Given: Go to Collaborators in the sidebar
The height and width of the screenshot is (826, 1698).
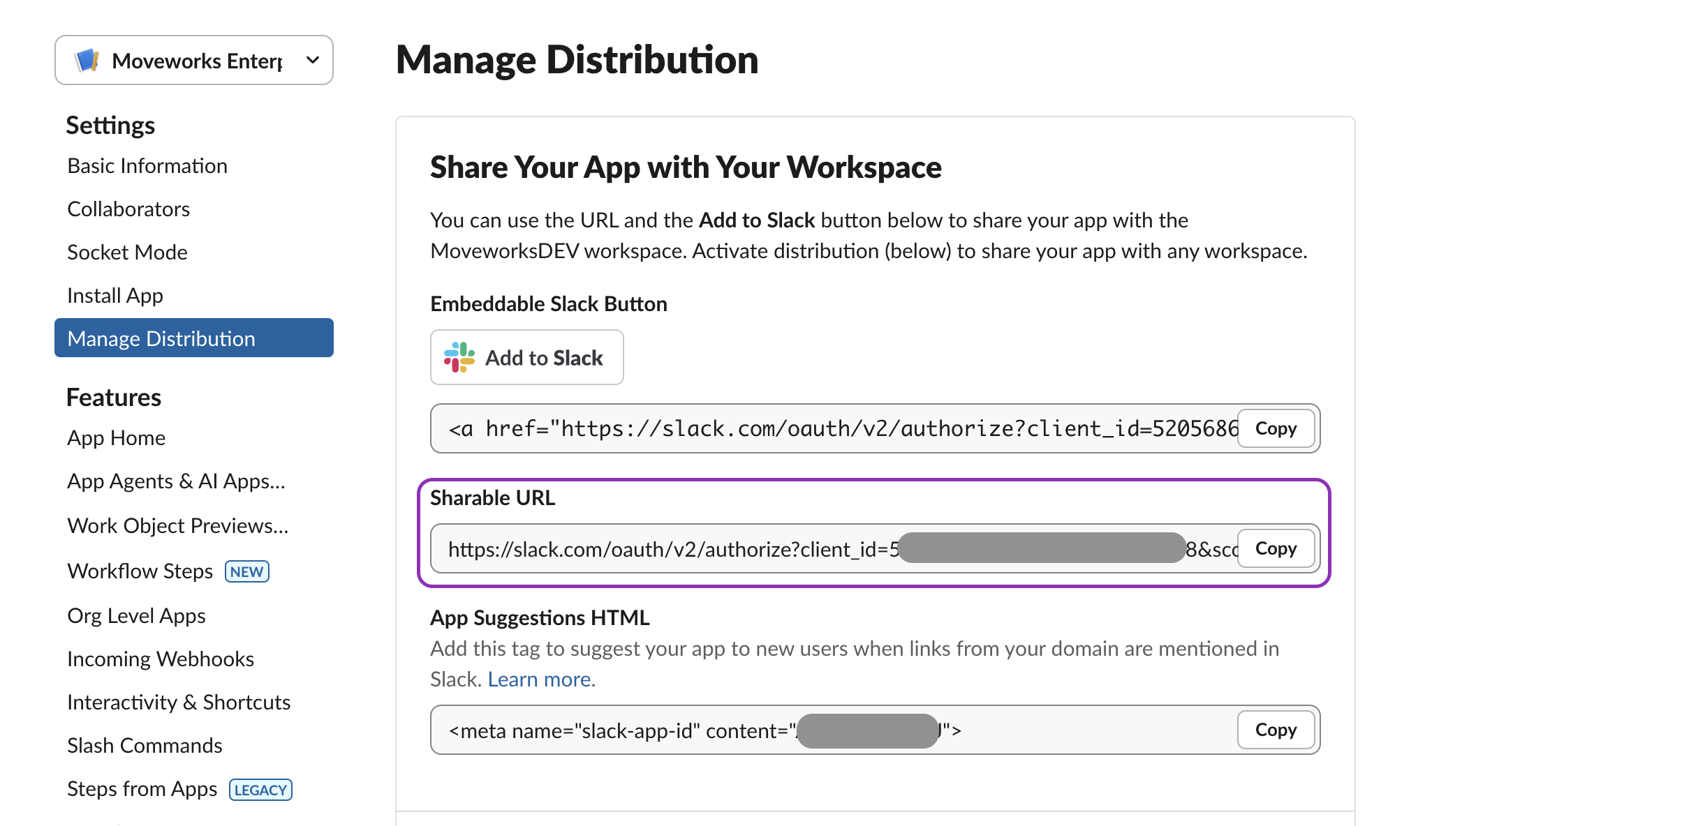Looking at the screenshot, I should [128, 209].
